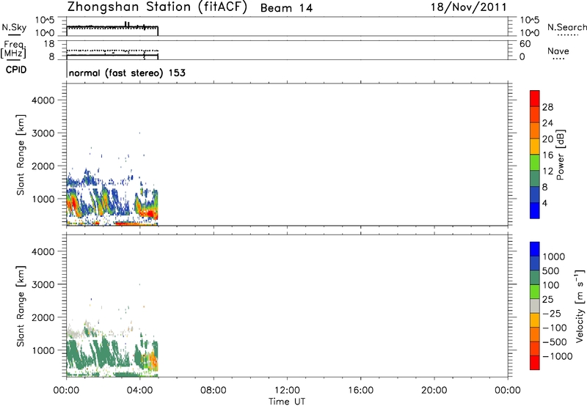
Task: Click the '-1000' tick on Velocity scale
Action: pyautogui.click(x=557, y=356)
